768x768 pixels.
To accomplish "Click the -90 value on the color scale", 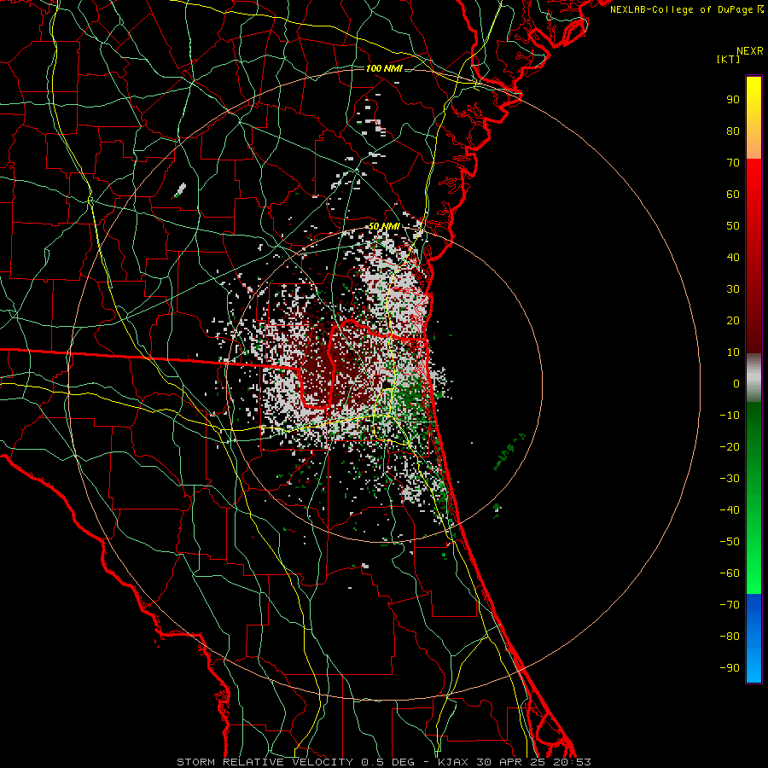I will (730, 668).
